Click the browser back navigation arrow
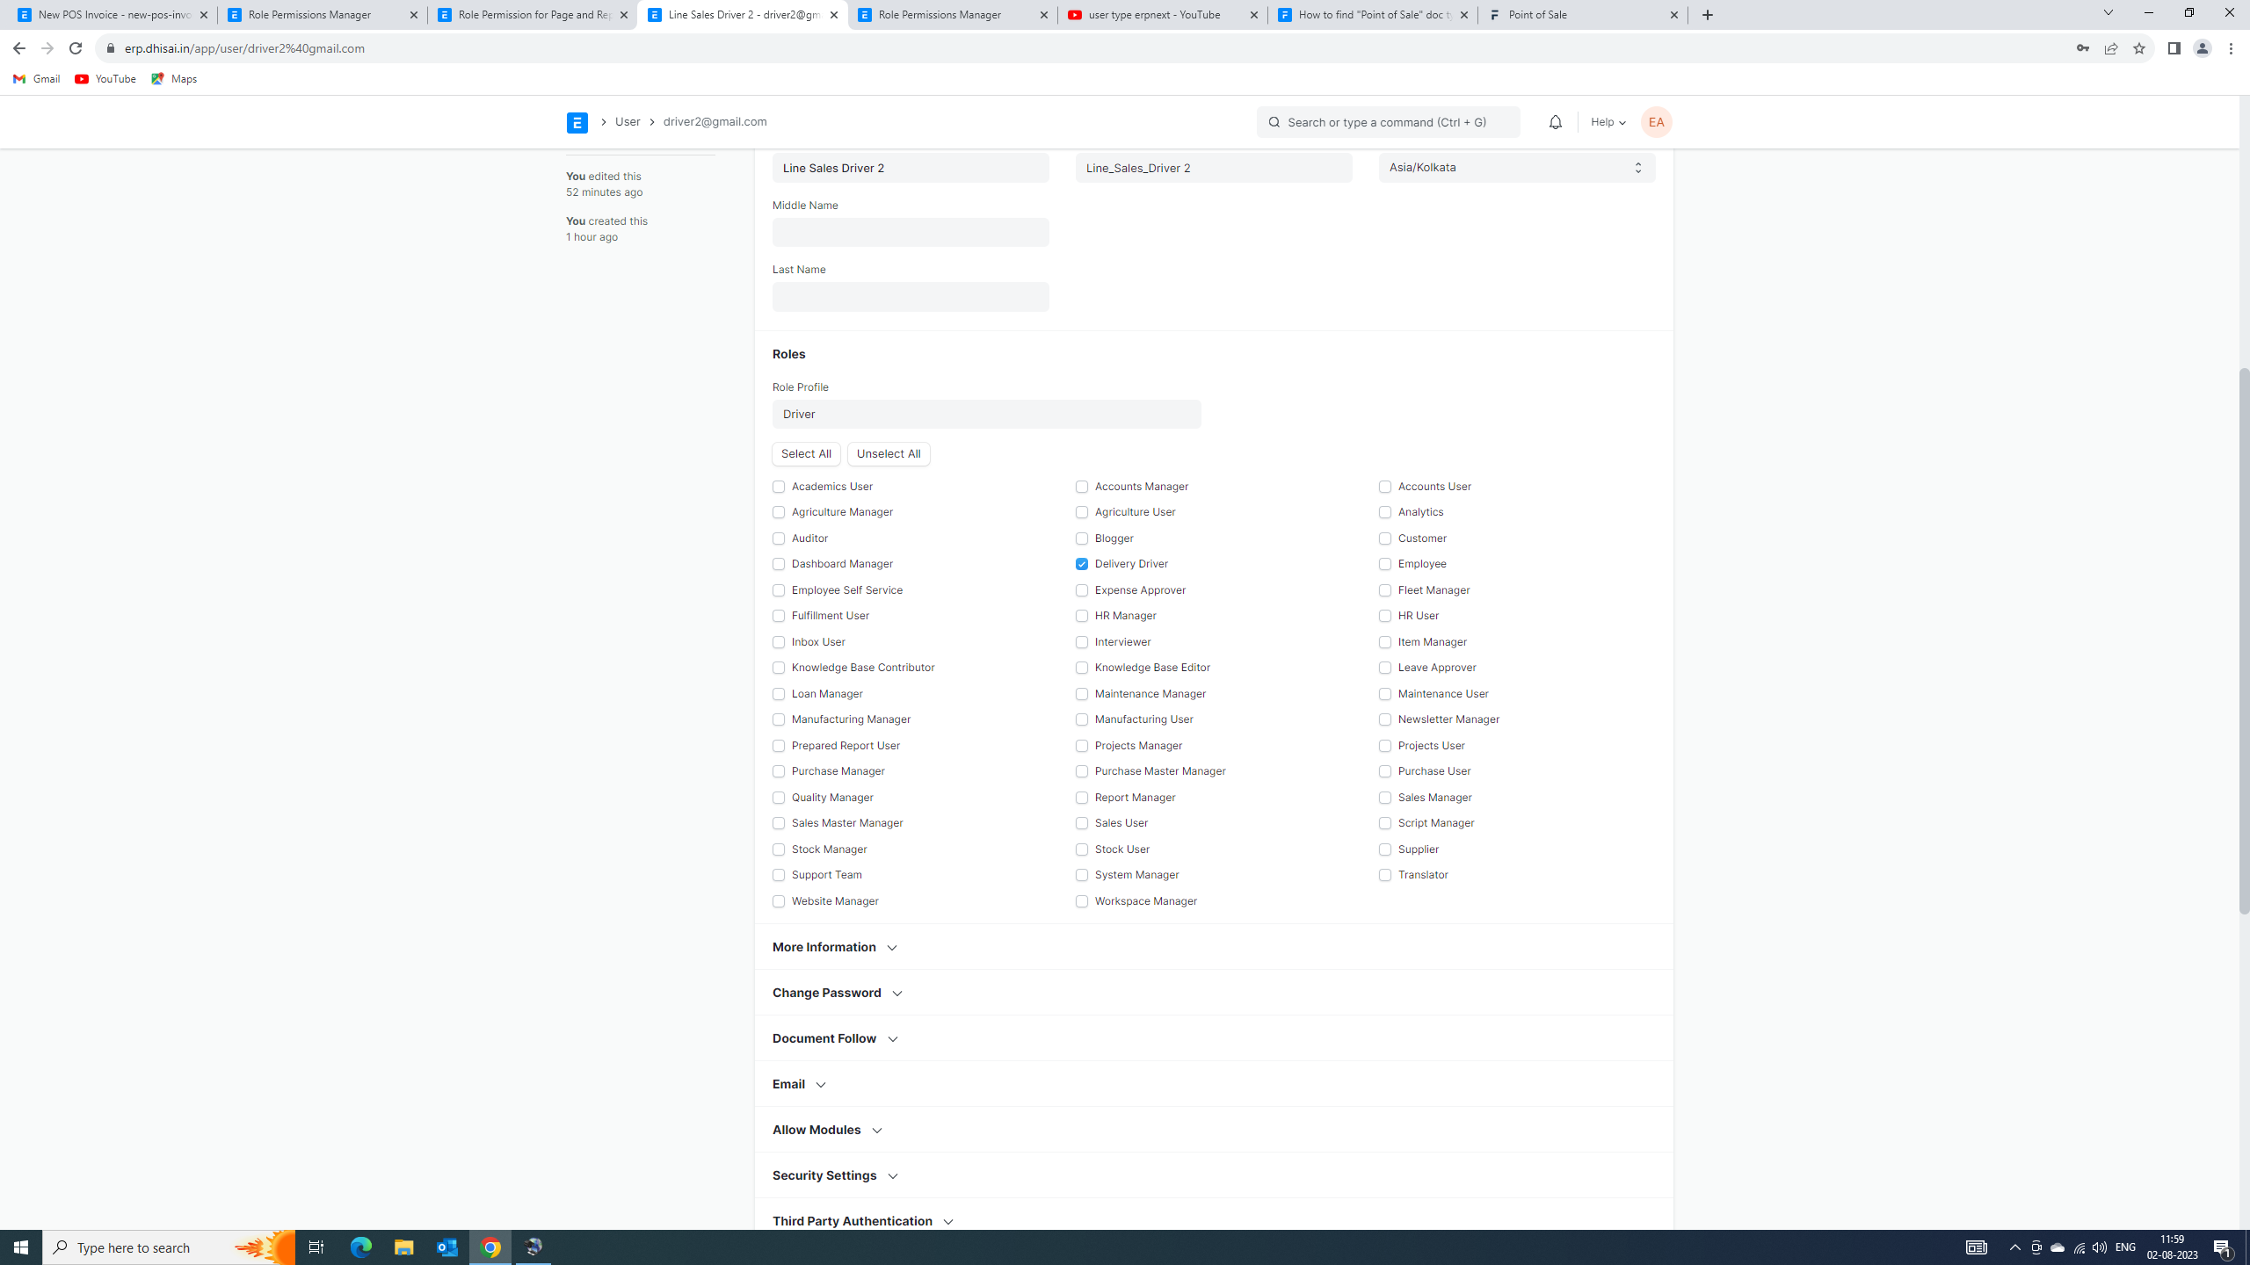The image size is (2250, 1265). pos(18,48)
